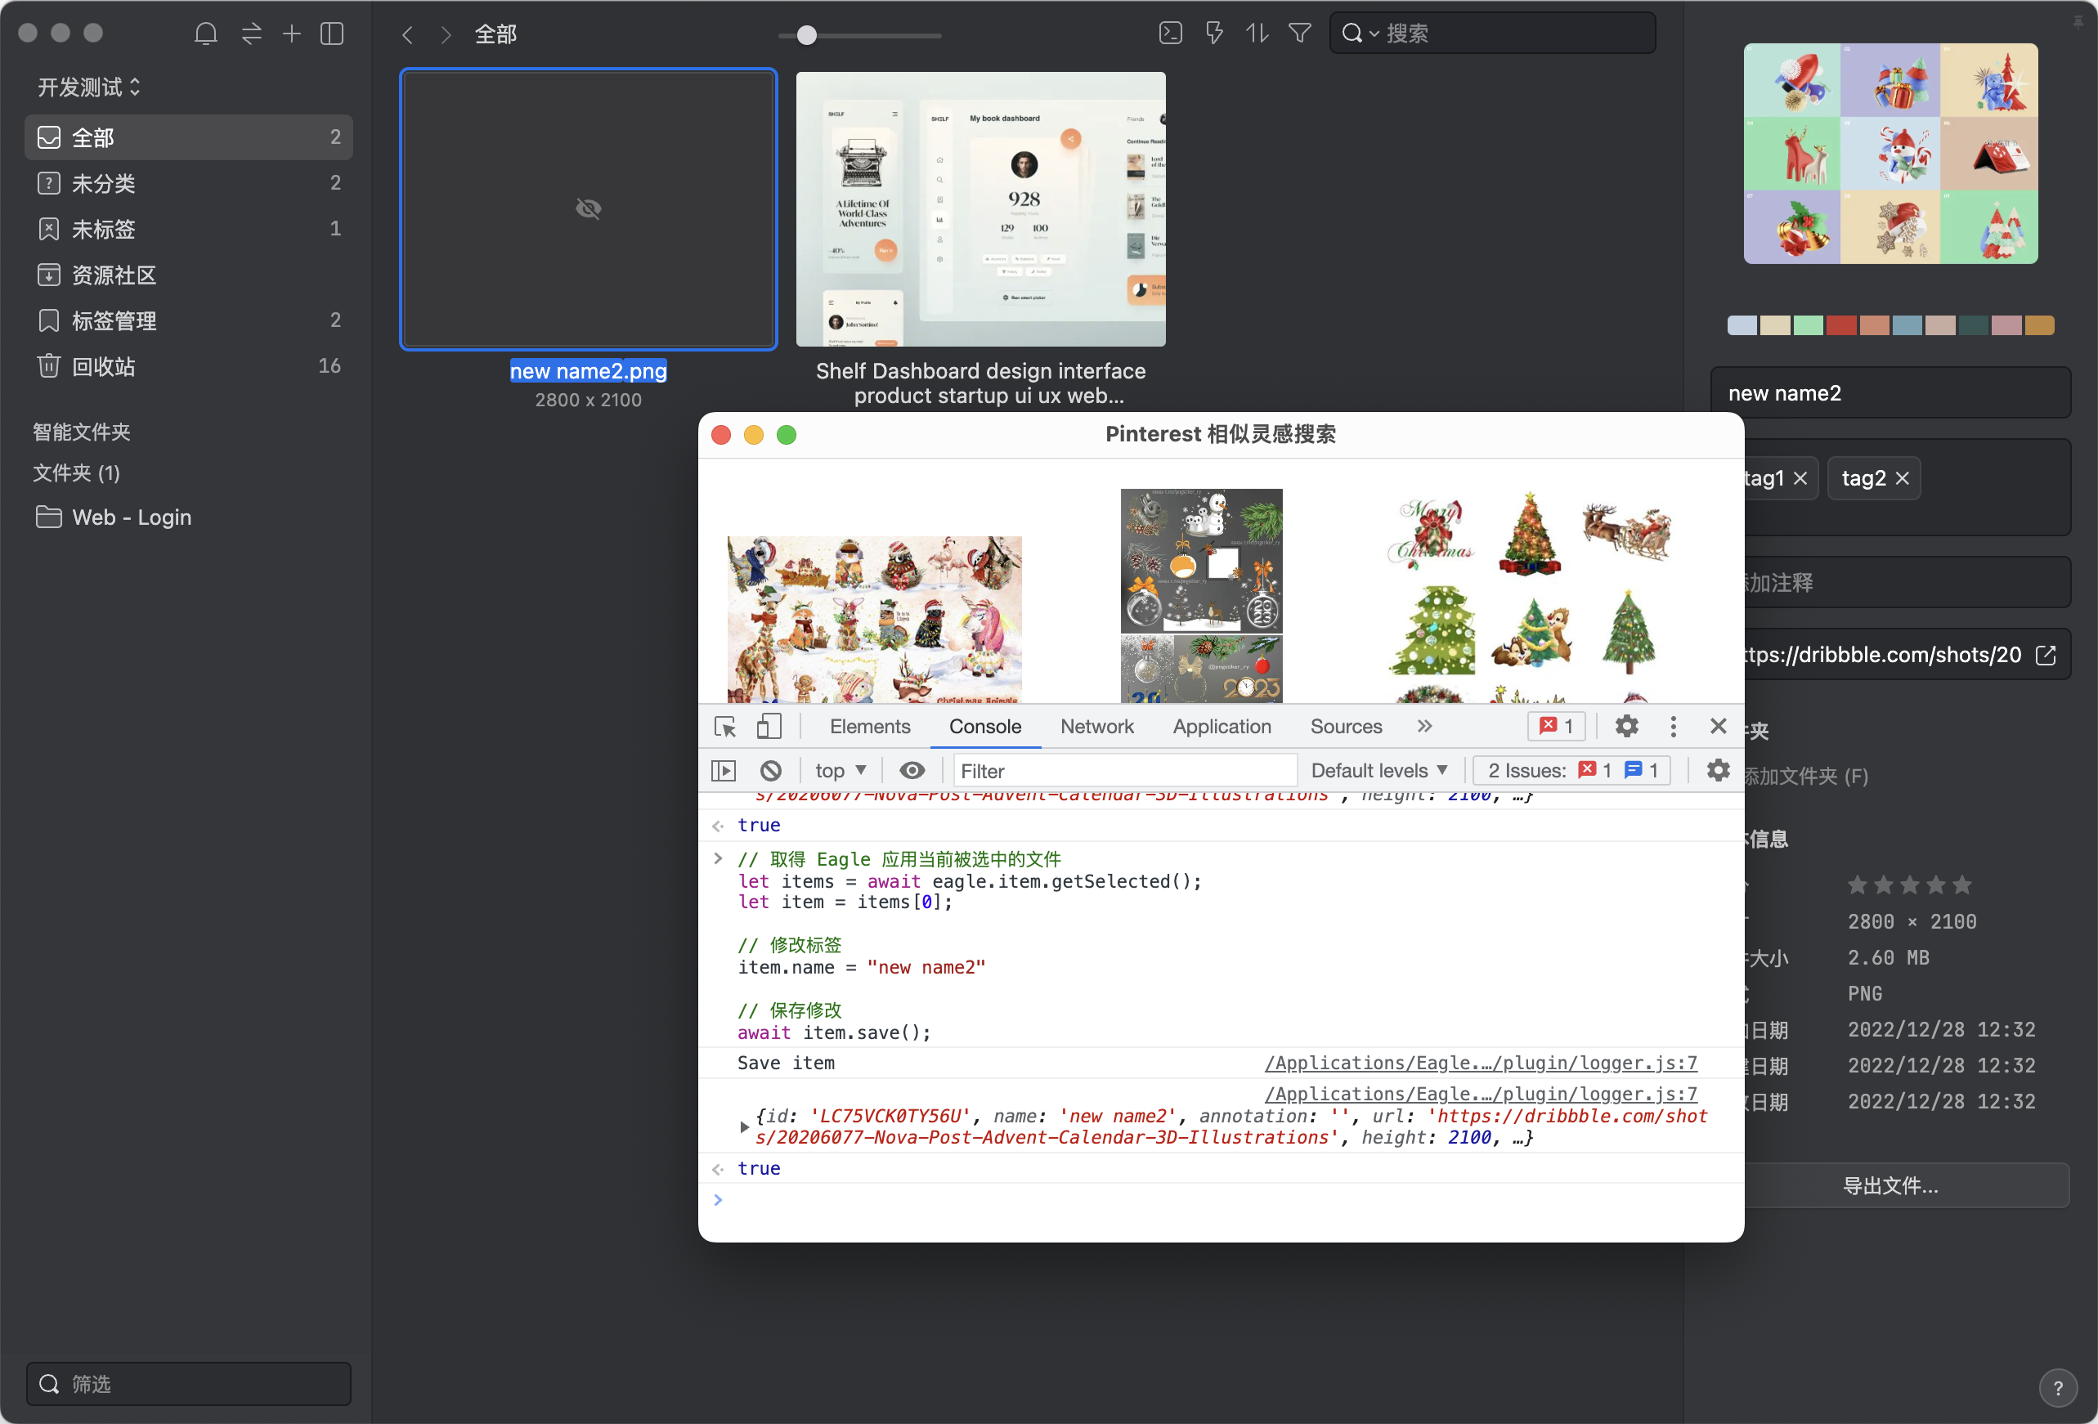Switch to the Application tab in DevTools
Viewport: 2098px width, 1424px height.
pyautogui.click(x=1222, y=726)
